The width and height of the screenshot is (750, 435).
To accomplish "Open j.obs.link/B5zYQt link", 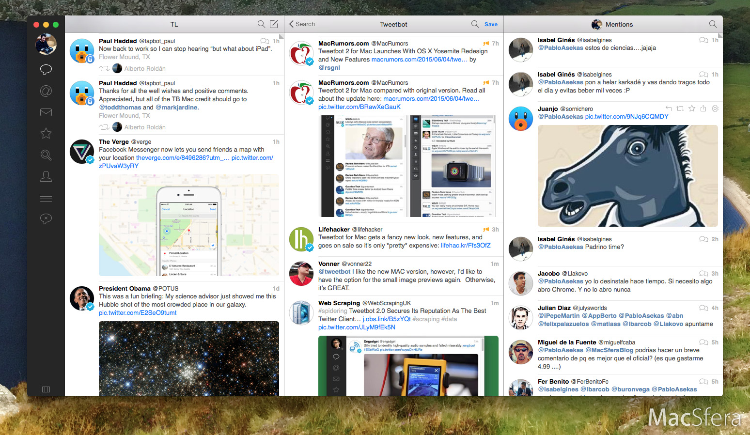I will point(387,319).
